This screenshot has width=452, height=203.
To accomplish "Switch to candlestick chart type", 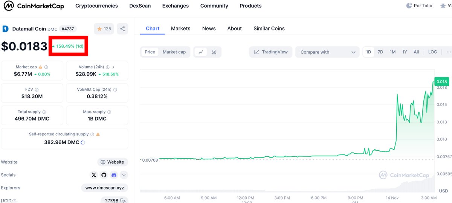I will click(214, 52).
